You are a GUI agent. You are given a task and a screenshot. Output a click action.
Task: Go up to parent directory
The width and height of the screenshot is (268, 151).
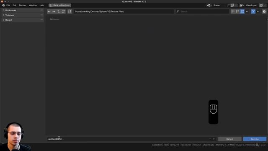(59, 11)
